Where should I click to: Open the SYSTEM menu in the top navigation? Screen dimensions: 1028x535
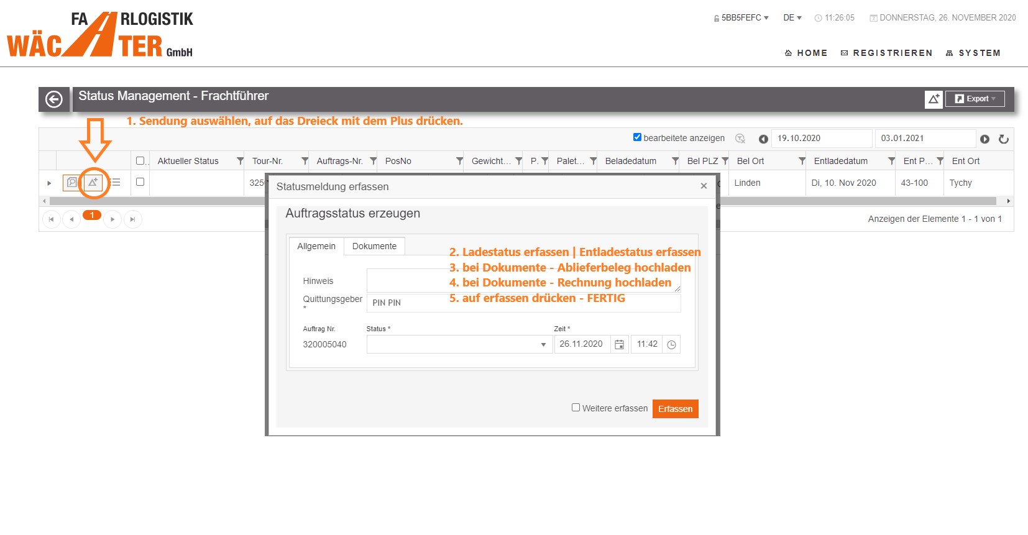point(973,53)
